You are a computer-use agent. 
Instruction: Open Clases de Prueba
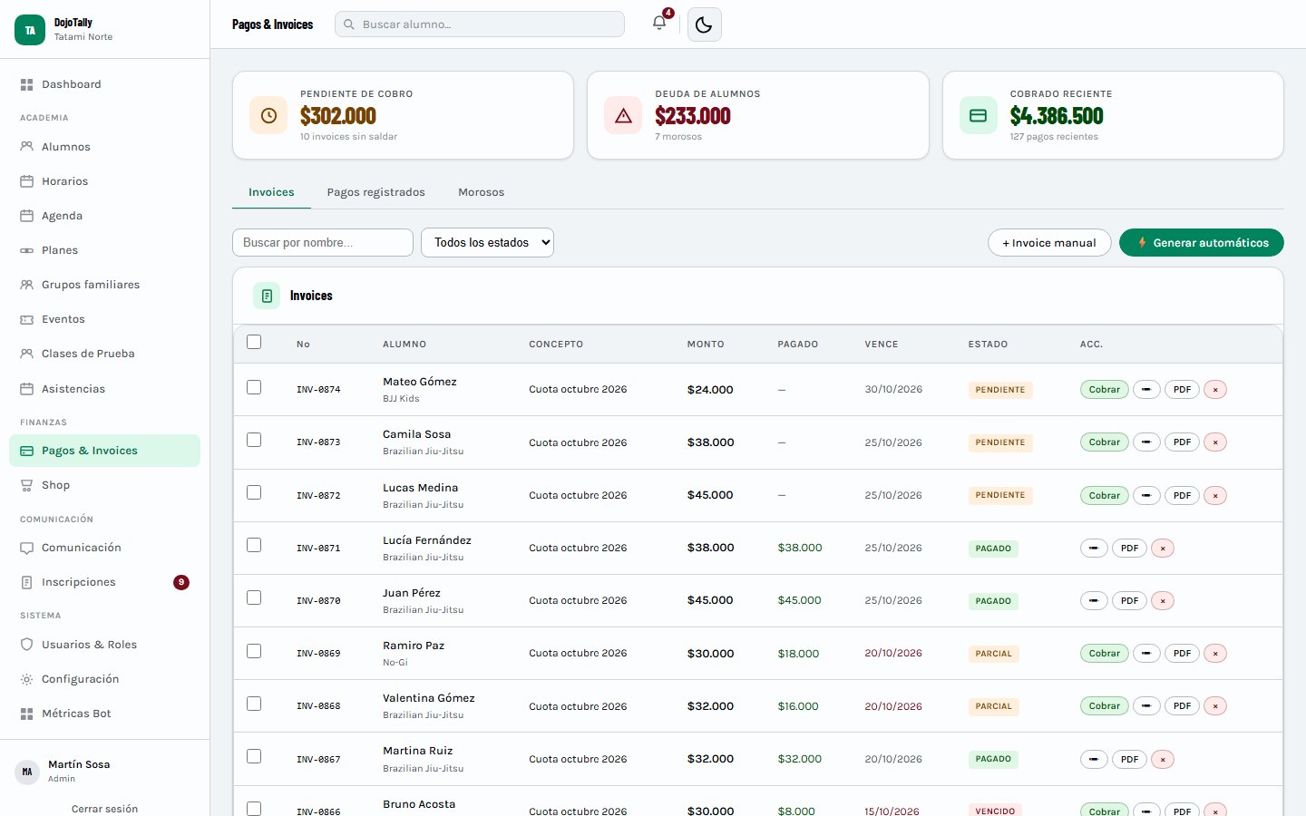click(104, 354)
